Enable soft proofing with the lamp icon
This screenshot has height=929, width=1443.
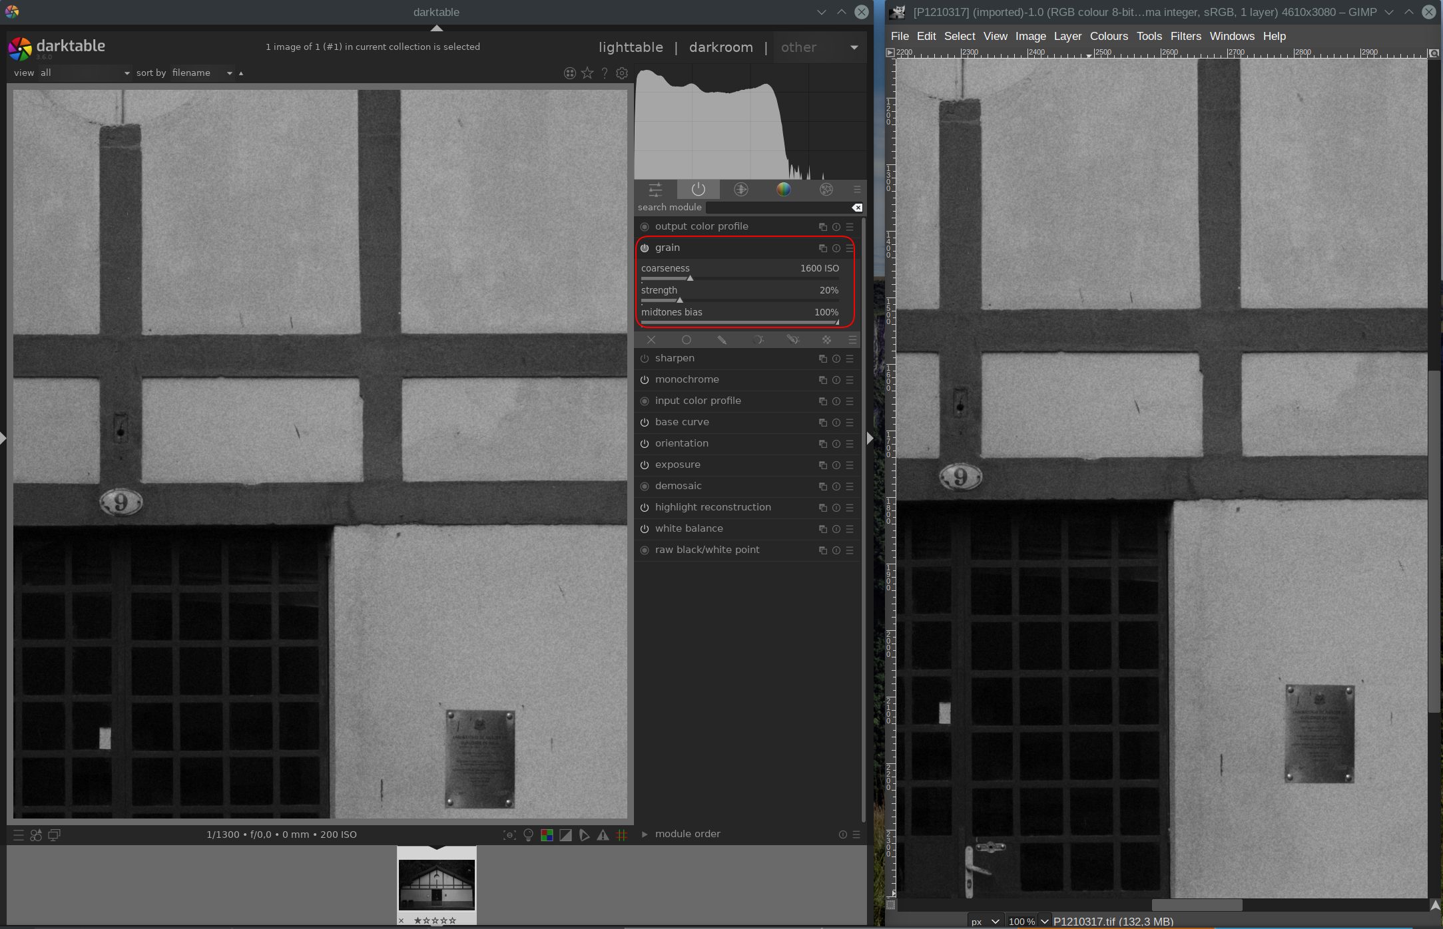527,835
